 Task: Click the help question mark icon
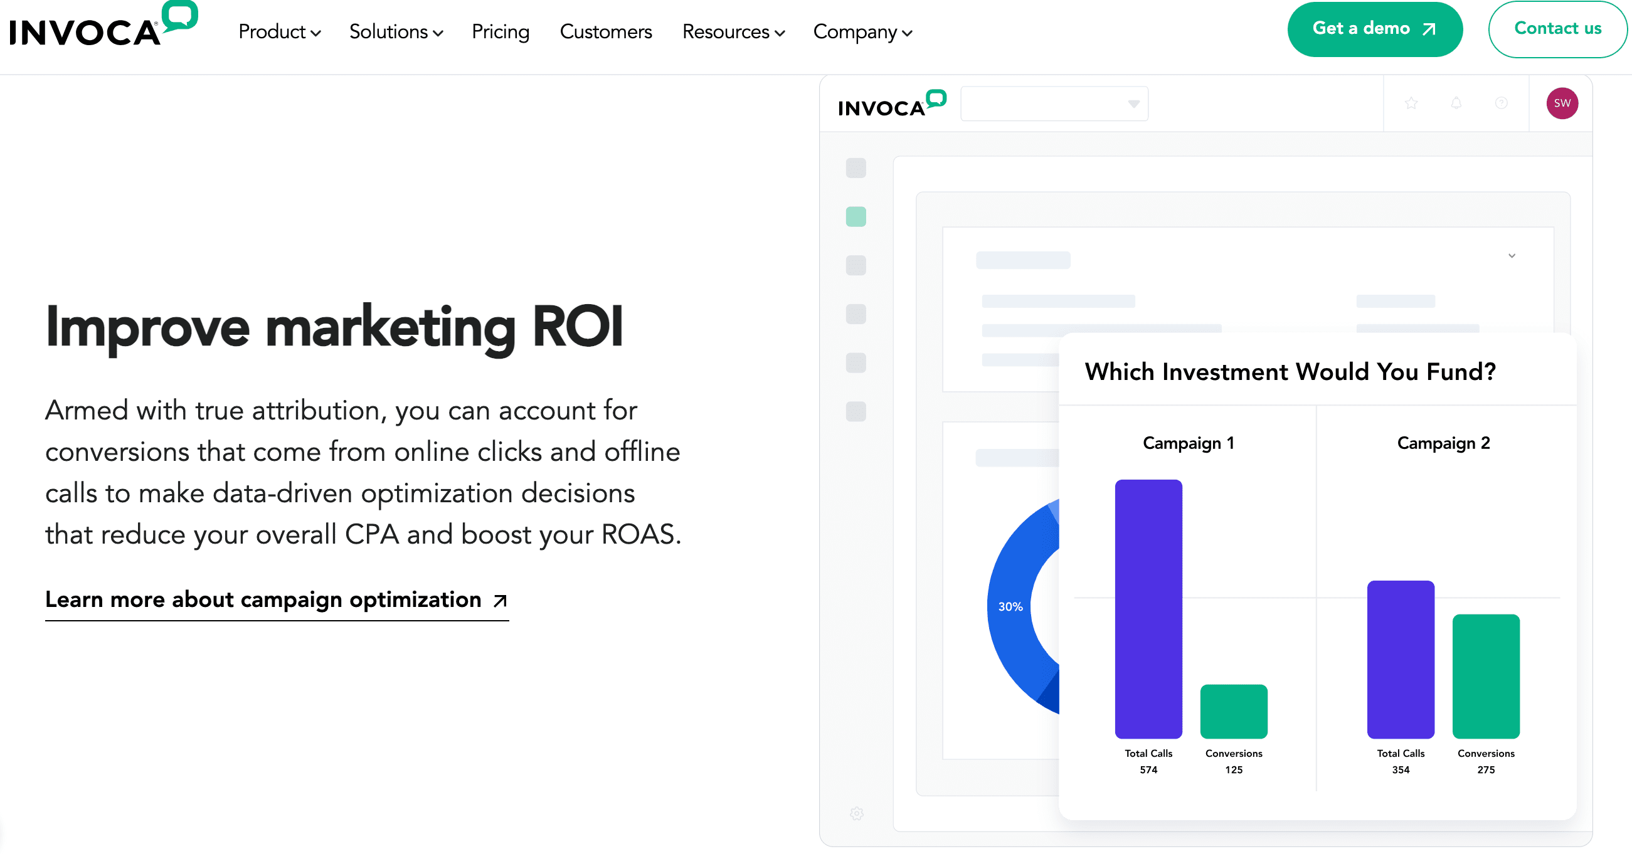1501,103
